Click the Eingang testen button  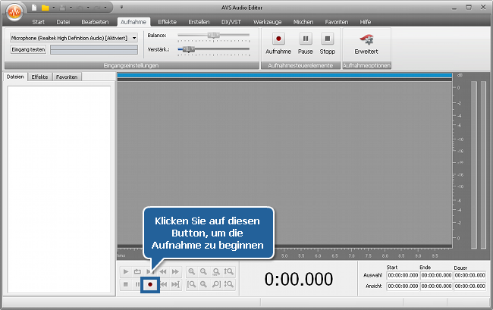pyautogui.click(x=28, y=49)
